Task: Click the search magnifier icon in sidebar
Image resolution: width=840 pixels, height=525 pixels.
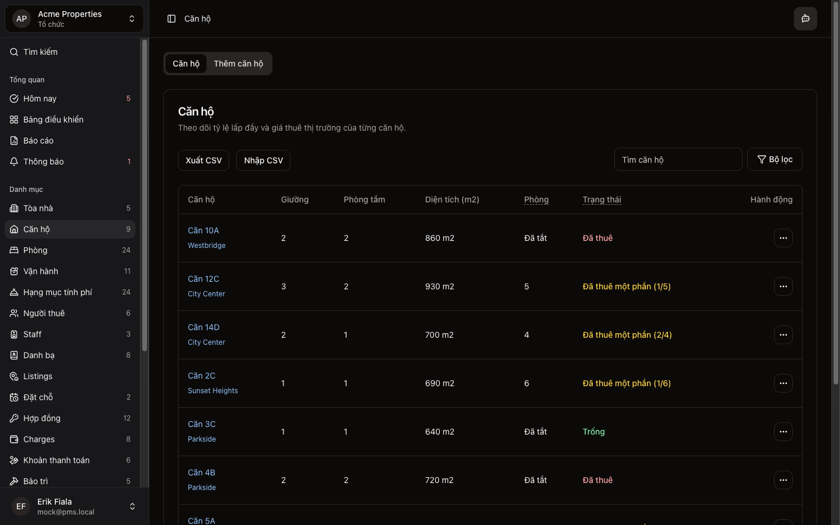Action: coord(14,52)
